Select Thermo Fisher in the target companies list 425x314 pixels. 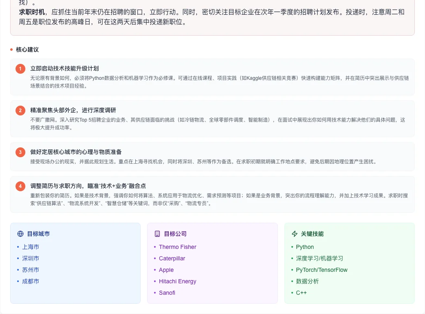pos(177,247)
